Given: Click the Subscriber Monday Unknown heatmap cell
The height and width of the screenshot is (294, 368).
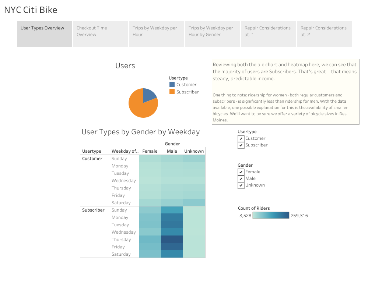Looking at the screenshot, I should click(x=194, y=217).
